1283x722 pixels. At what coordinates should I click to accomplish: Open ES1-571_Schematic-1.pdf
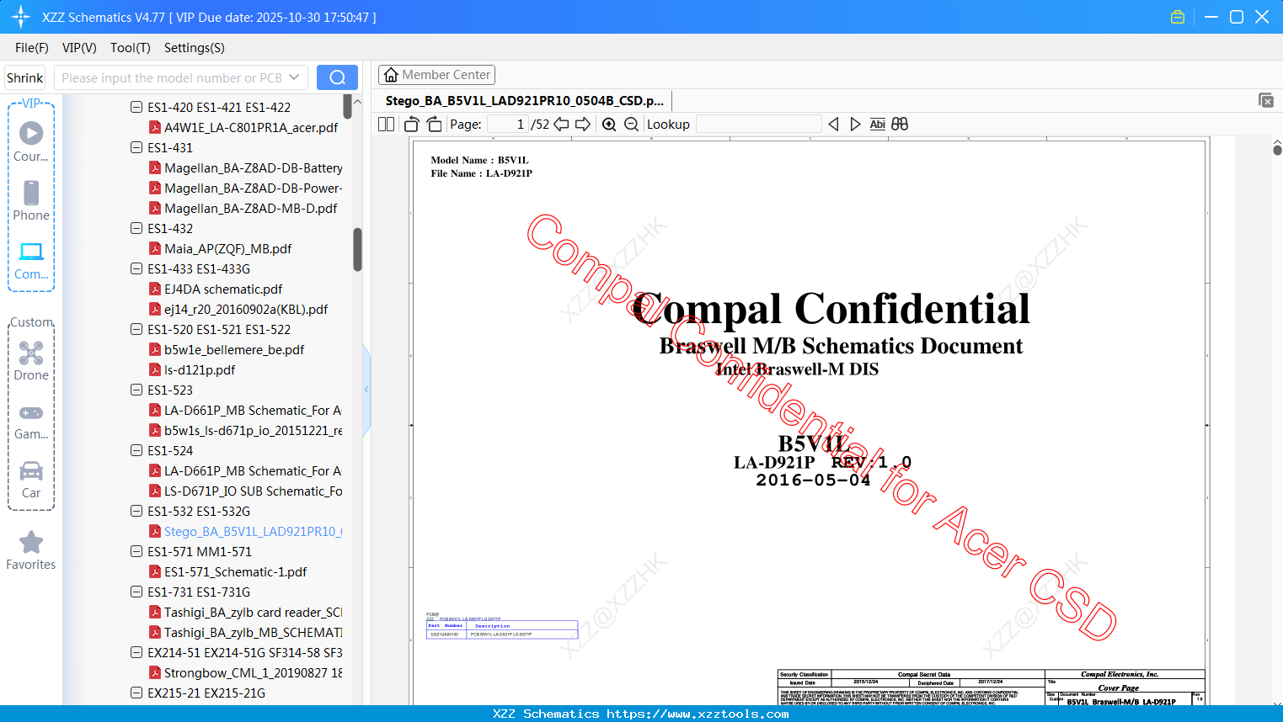(x=227, y=572)
